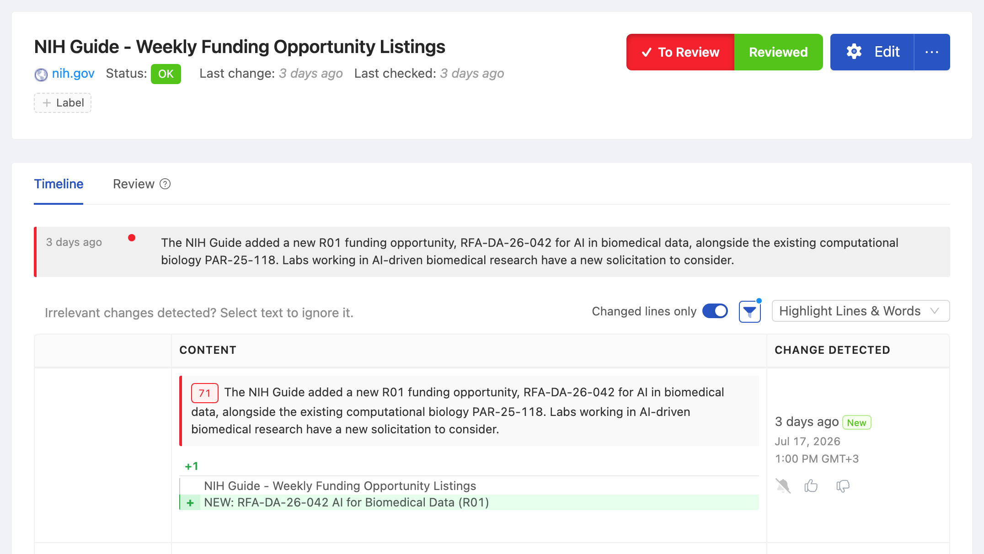Screen dimensions: 984x554
Task: Click the green plus marker on added line
Action: pyautogui.click(x=190, y=503)
